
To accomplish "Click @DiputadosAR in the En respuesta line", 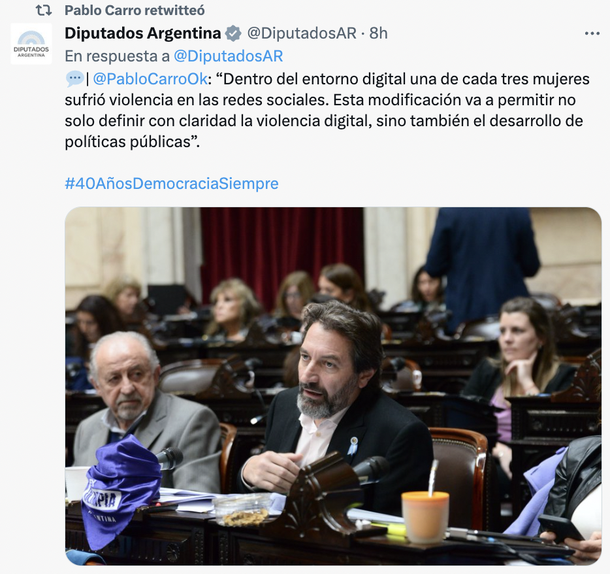I will click(229, 56).
